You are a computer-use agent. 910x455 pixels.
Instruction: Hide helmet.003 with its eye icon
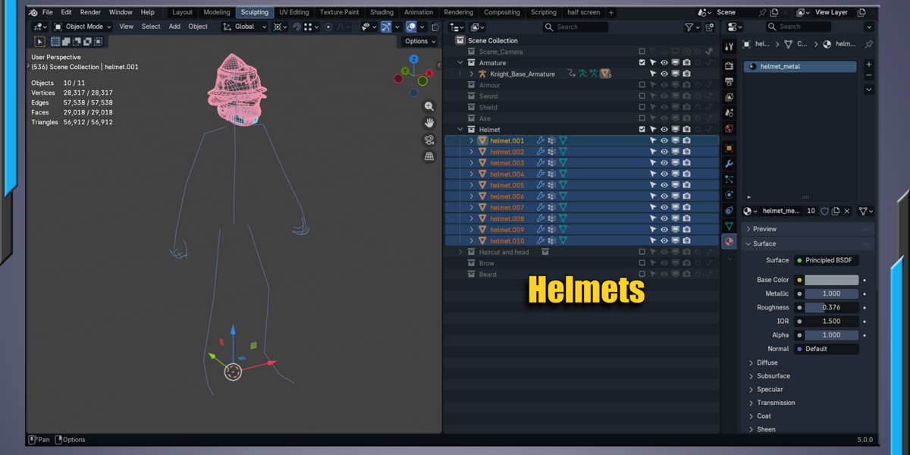[x=664, y=163]
